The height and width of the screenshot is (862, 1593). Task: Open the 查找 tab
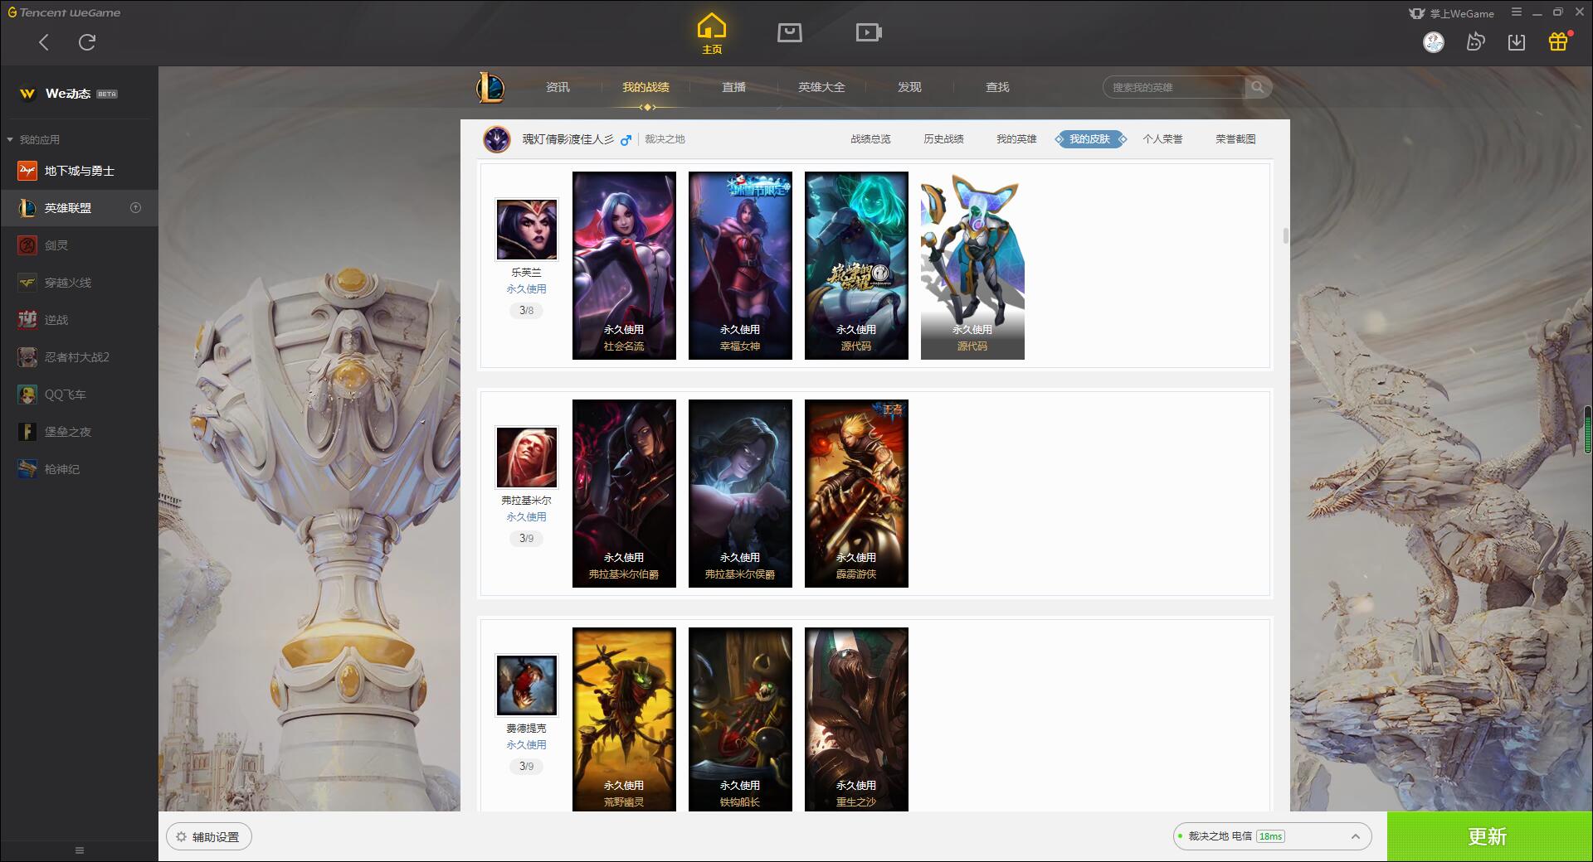[x=997, y=87]
